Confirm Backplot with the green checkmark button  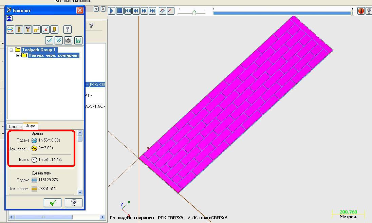tap(53, 203)
